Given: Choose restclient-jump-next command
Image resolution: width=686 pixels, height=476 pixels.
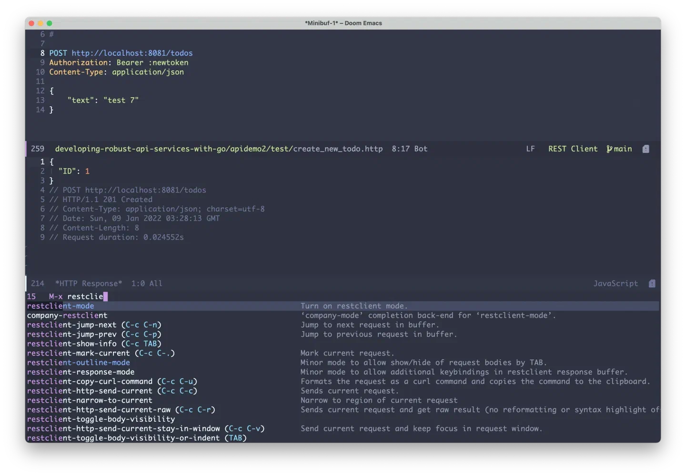Looking at the screenshot, I should (x=94, y=325).
